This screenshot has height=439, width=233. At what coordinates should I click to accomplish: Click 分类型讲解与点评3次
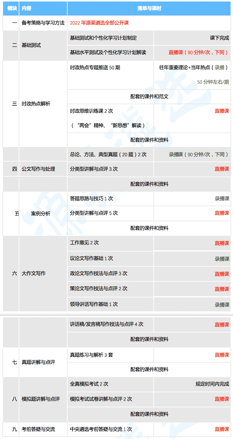[x=94, y=169]
